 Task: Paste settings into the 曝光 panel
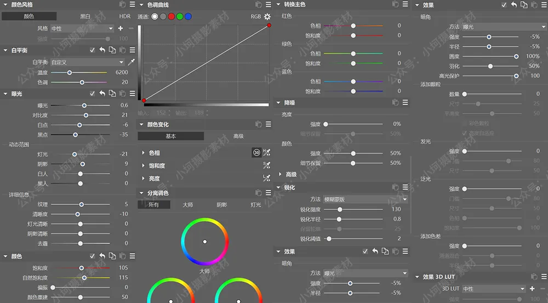[x=122, y=93]
